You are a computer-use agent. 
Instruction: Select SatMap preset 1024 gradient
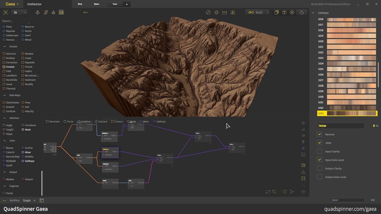point(351,64)
